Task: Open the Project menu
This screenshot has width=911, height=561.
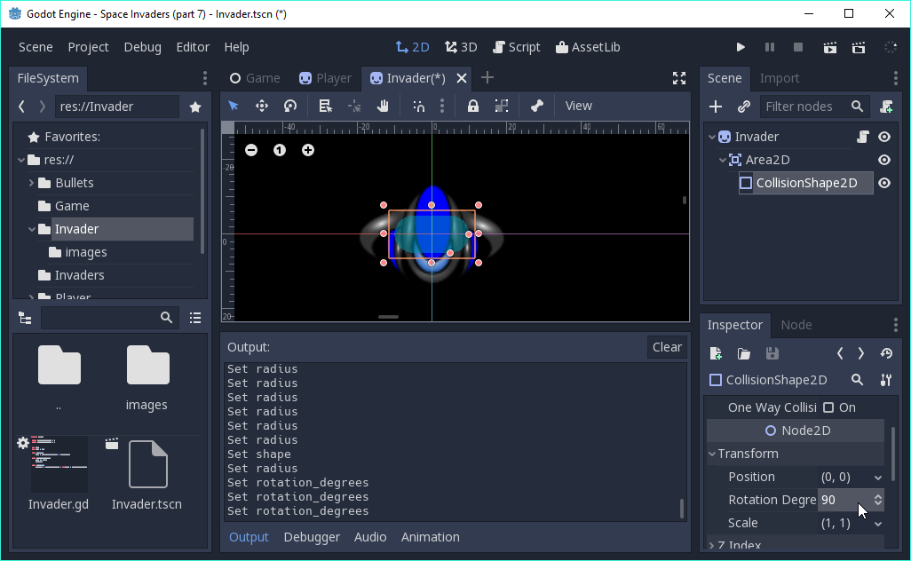Action: tap(88, 46)
